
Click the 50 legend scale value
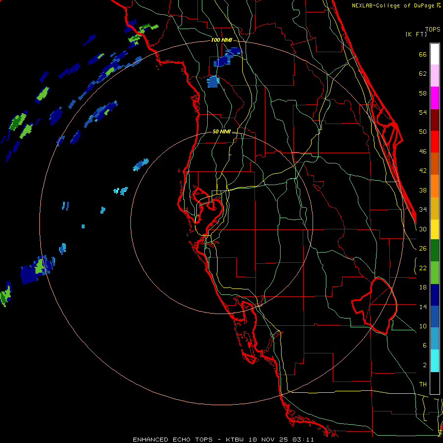click(x=423, y=132)
